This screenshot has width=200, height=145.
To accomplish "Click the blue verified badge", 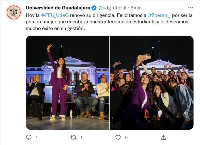I will 94,8.
